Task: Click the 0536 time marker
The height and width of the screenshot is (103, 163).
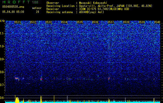Action: pos(95,22)
